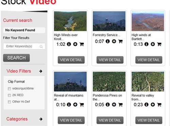View detail for Reveal of mountains clip
The width and height of the screenshot is (170, 126).
71,120
